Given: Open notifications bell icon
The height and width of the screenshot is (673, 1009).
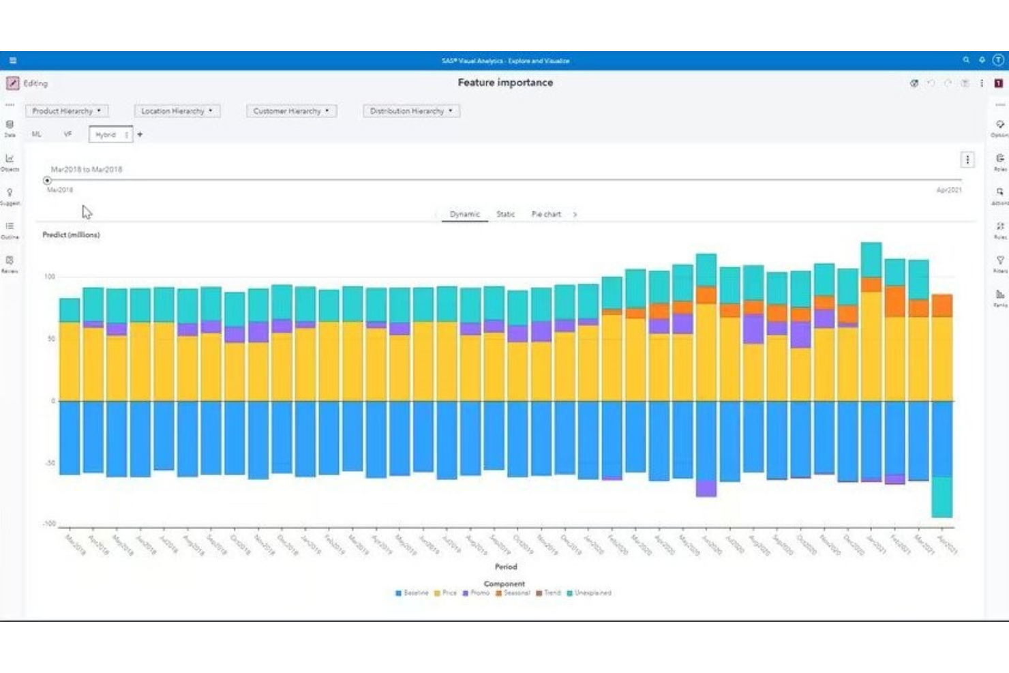Looking at the screenshot, I should [x=982, y=60].
